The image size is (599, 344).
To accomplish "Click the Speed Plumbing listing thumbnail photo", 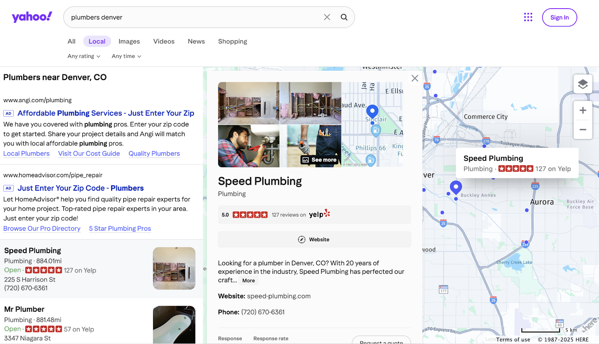I will (174, 268).
